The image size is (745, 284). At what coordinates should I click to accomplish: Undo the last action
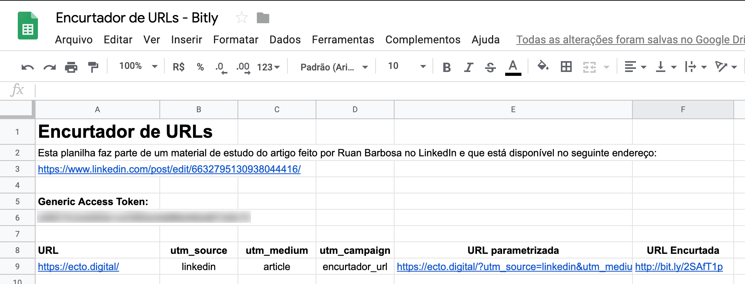27,67
